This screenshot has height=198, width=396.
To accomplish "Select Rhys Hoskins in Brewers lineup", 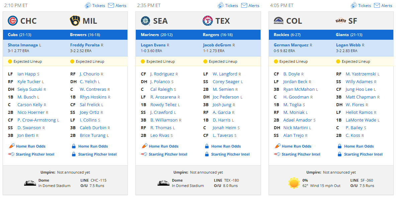I will pyautogui.click(x=93, y=97).
